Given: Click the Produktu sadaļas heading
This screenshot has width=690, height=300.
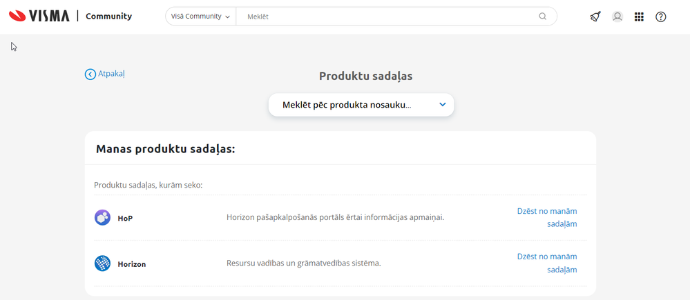Looking at the screenshot, I should click(x=365, y=76).
